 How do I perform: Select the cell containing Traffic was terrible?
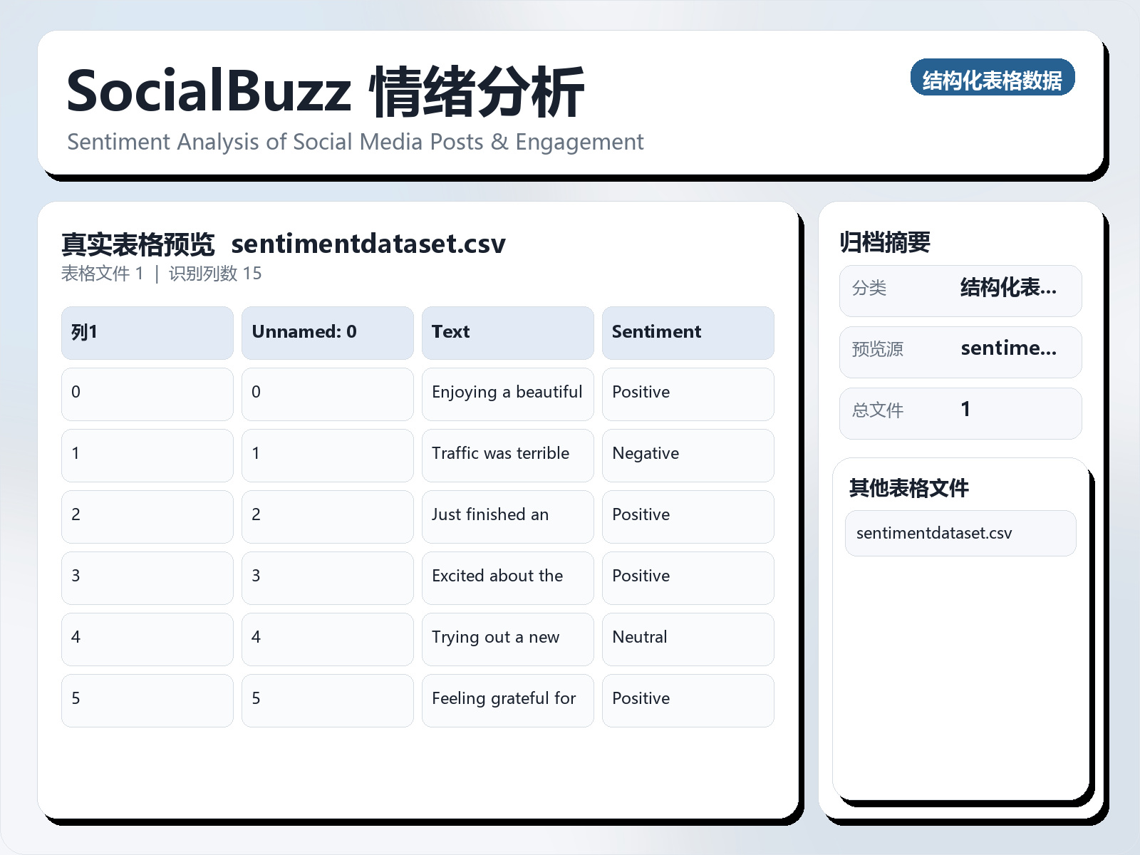[507, 455]
